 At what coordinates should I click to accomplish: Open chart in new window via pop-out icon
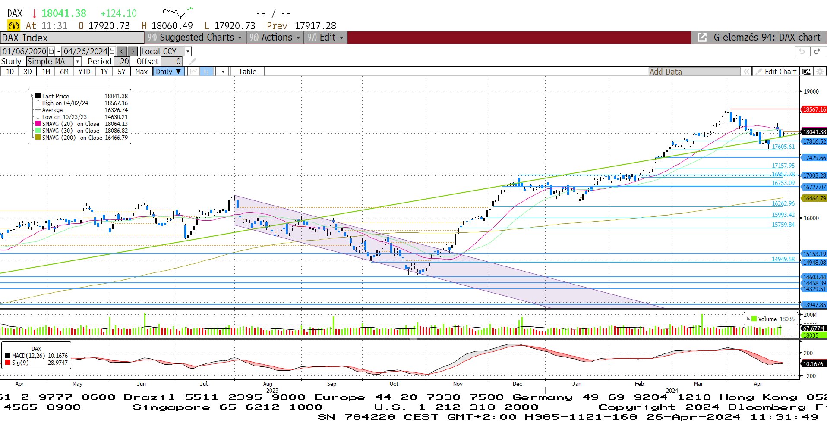[702, 38]
